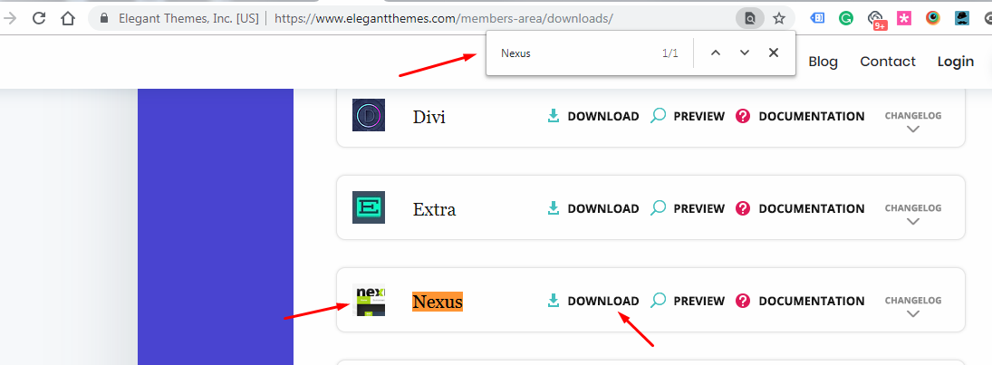Viewport: 992px width, 365px height.
Task: Open site security info via padlock icon
Action: coord(105,18)
